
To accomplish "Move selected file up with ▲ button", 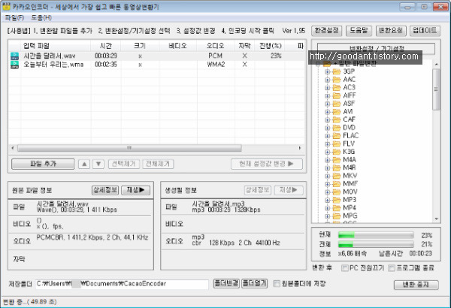I will pos(84,164).
